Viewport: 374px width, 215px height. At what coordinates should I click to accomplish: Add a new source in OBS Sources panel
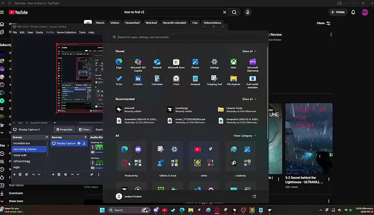(53, 175)
